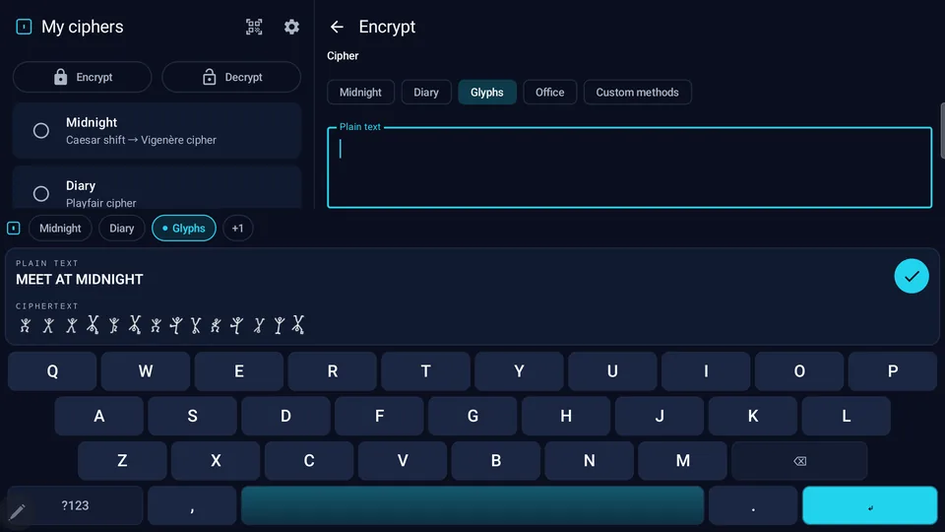This screenshot has width=945, height=532.
Task: Tap the space bar
Action: click(472, 505)
